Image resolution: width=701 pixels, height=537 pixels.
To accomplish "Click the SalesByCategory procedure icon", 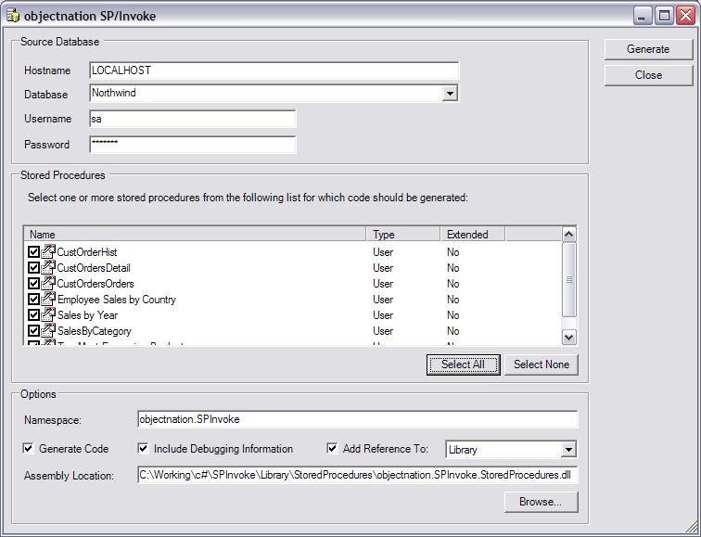I will pos(48,330).
